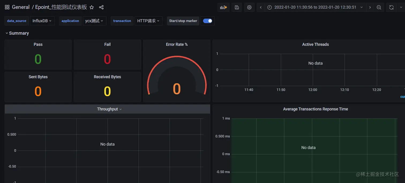Open the HTTP请求 transaction dropdown
Screen dimensions: 405x183
point(148,21)
